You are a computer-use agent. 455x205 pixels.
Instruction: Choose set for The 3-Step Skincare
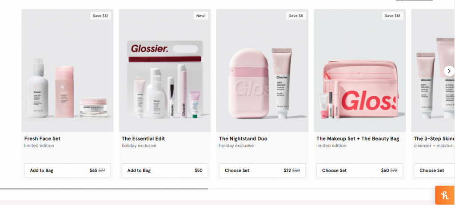[x=435, y=170]
